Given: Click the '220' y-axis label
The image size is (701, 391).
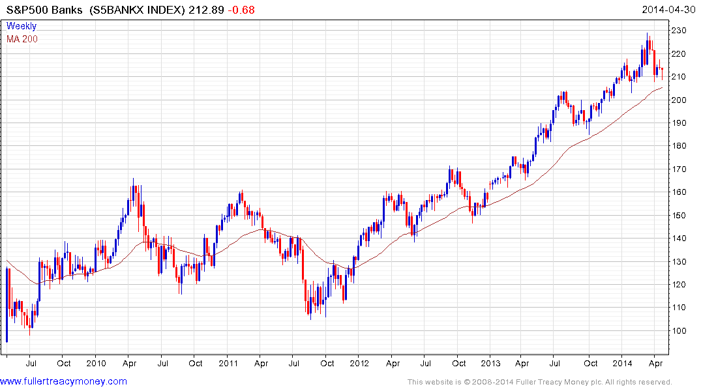Looking at the screenshot, I should pyautogui.click(x=678, y=53).
